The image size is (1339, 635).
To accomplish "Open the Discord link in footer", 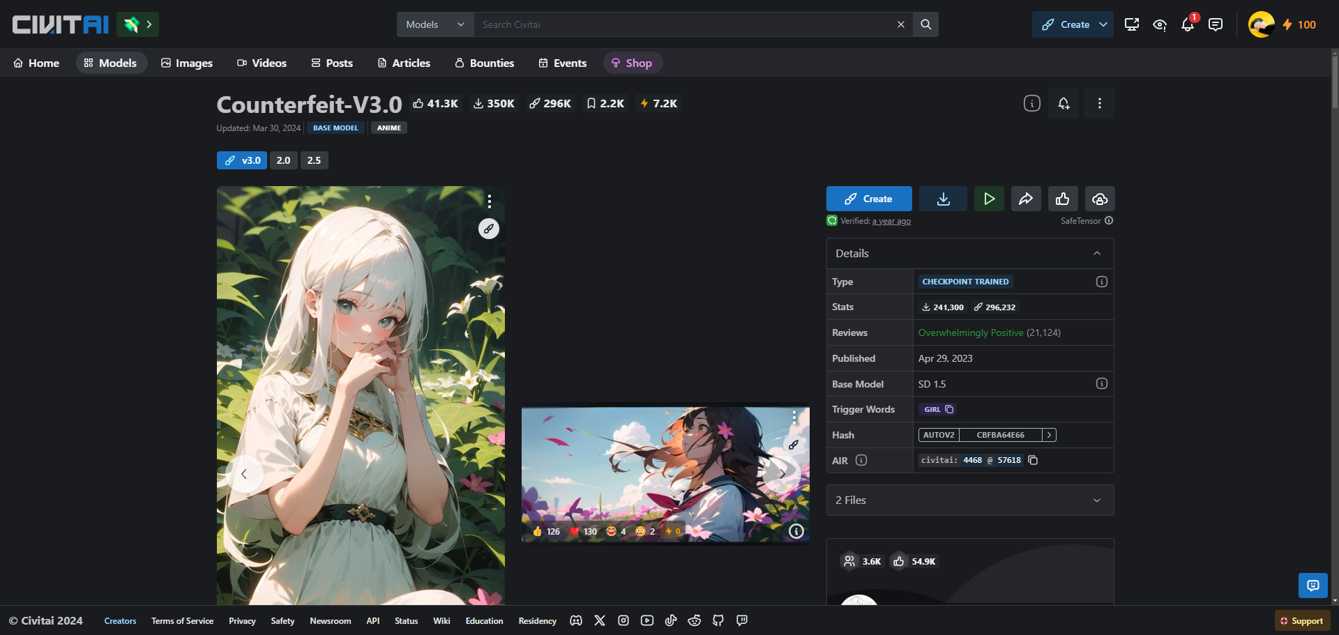I will click(x=576, y=620).
